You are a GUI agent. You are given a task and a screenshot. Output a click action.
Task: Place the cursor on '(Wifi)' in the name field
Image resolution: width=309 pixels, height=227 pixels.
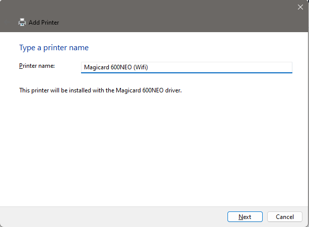141,67
